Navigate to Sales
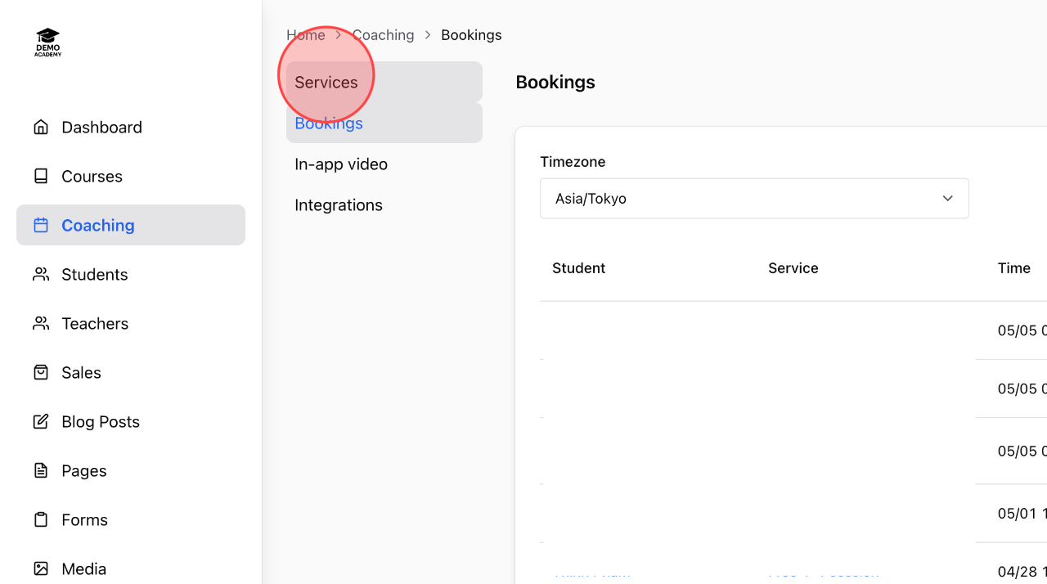Screen dimensions: 1047x584 (x=131, y=372)
